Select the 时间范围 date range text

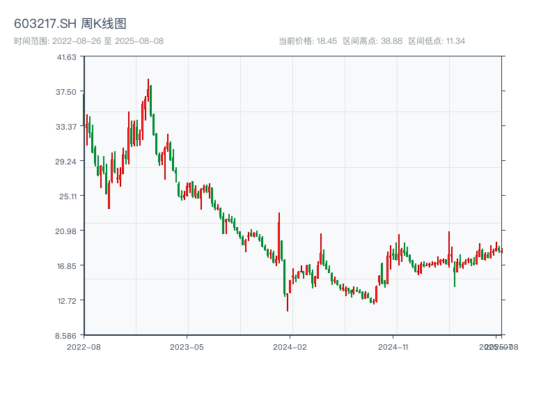88,41
